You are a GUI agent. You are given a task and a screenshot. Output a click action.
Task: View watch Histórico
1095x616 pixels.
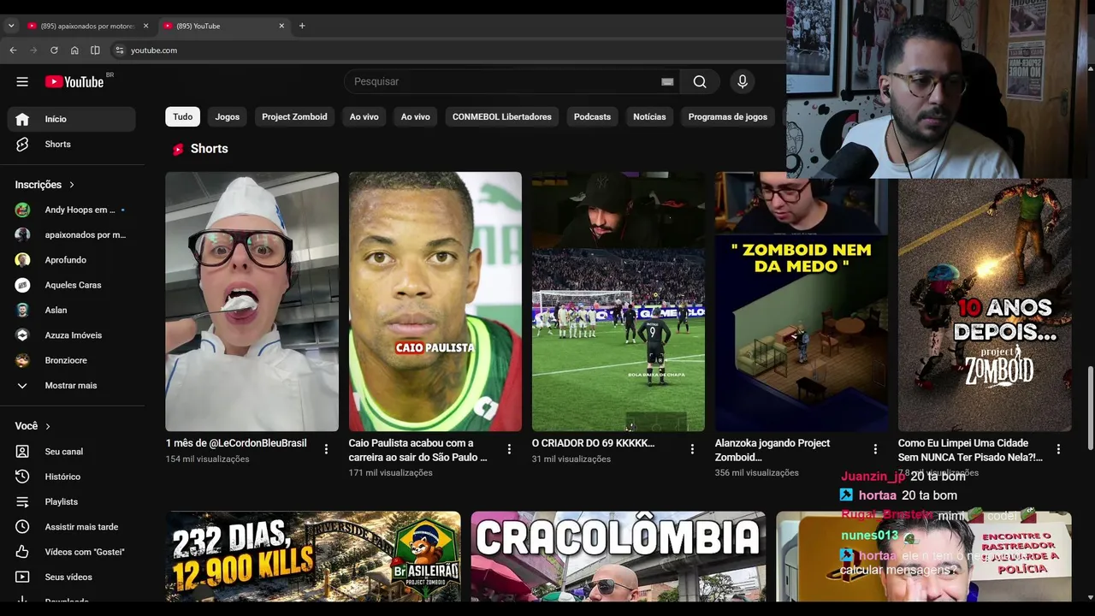click(x=72, y=477)
